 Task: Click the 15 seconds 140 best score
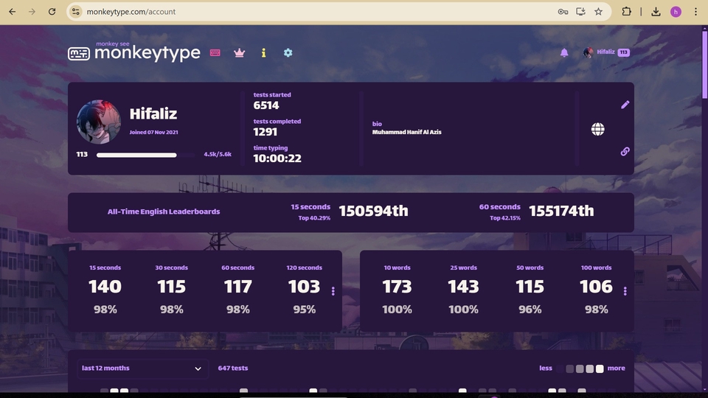105,287
